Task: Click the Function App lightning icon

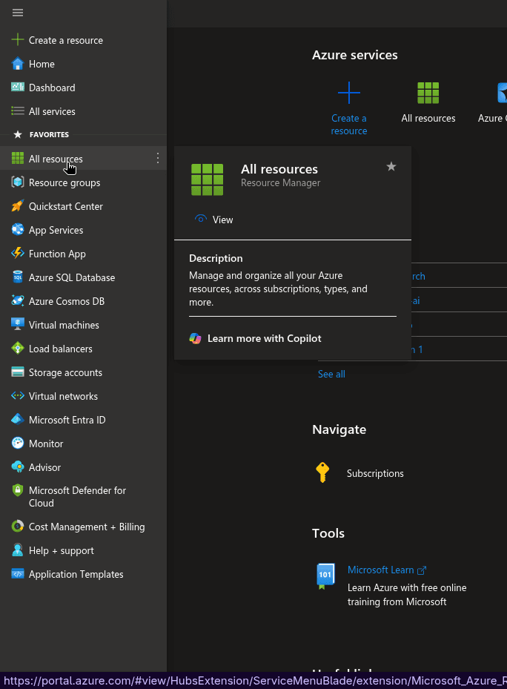Action: tap(18, 253)
